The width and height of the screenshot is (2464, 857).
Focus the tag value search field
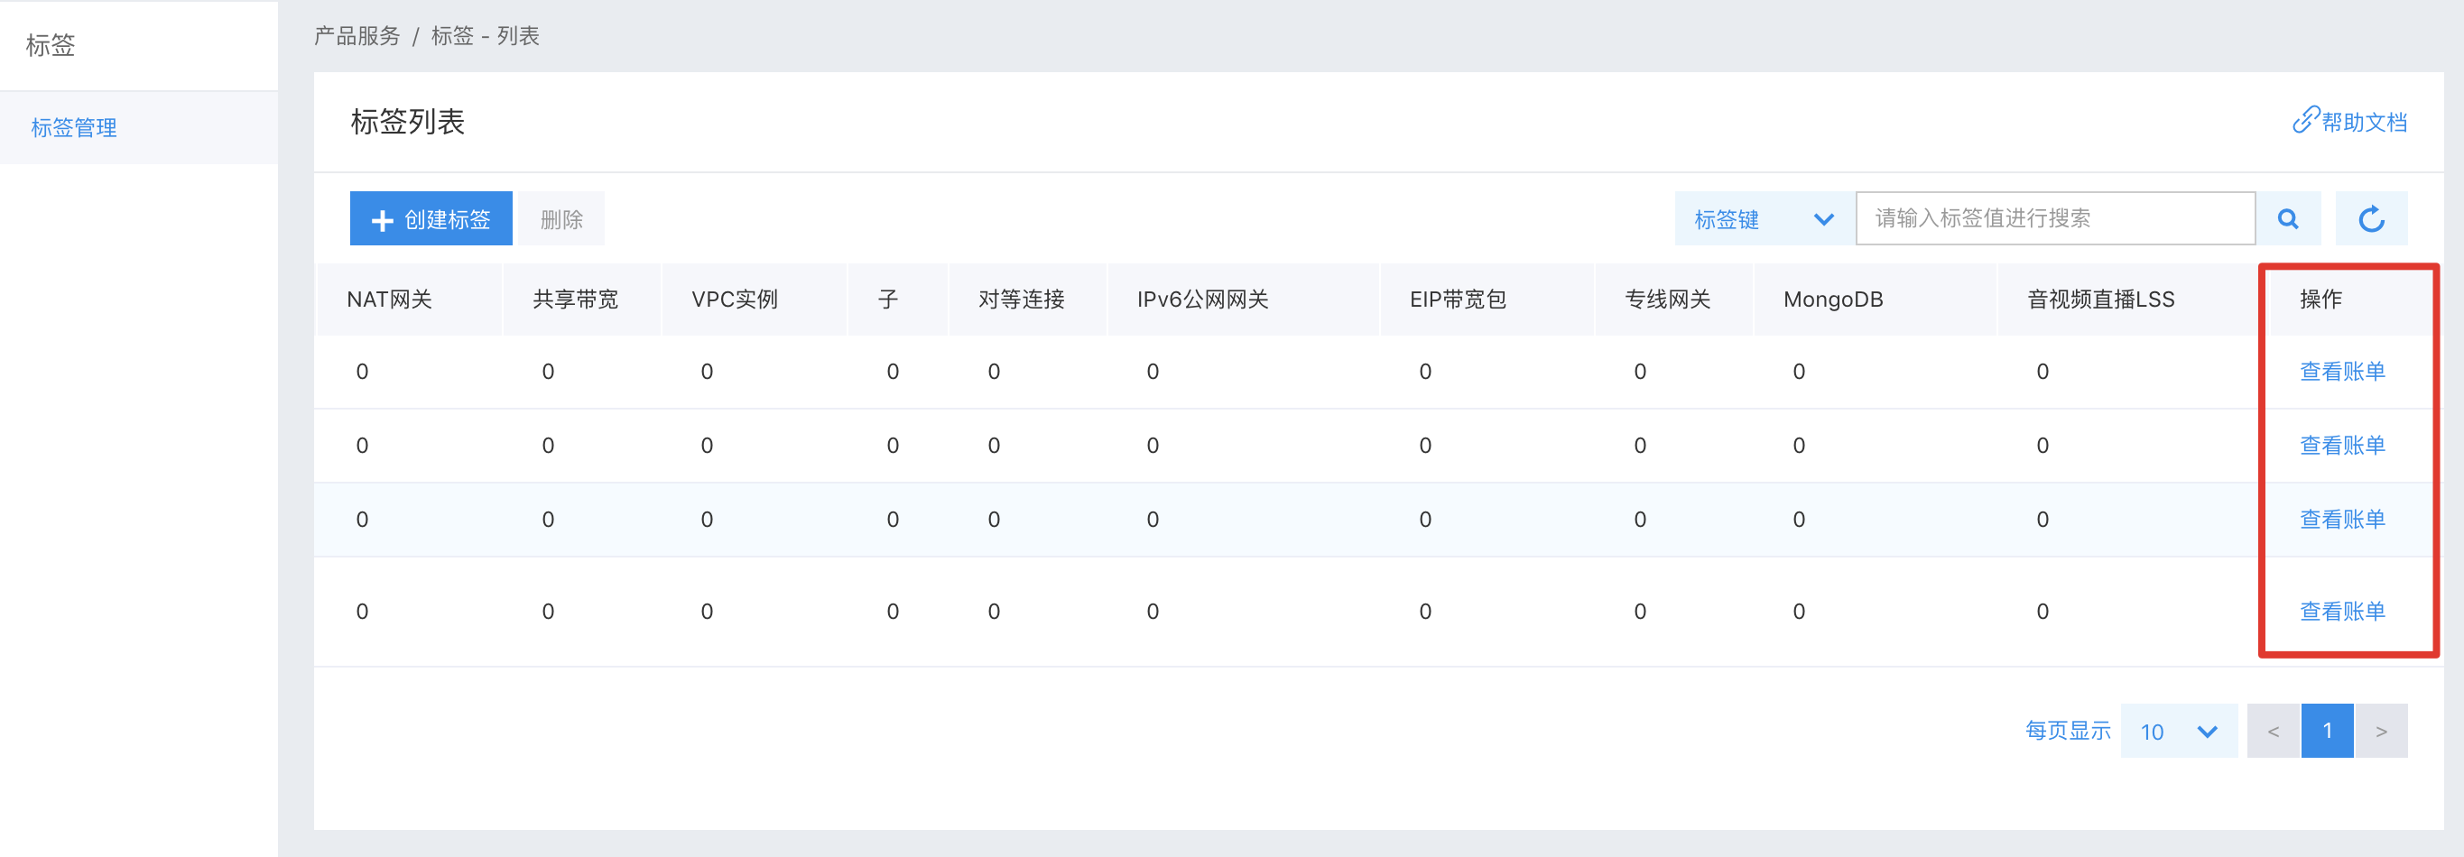click(2055, 218)
